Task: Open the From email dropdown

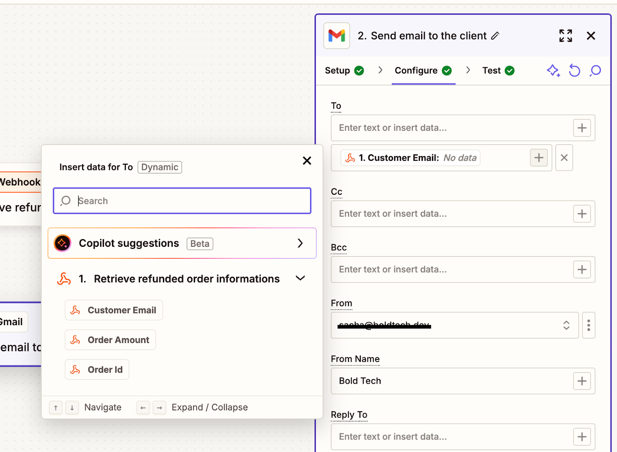Action: tap(455, 325)
